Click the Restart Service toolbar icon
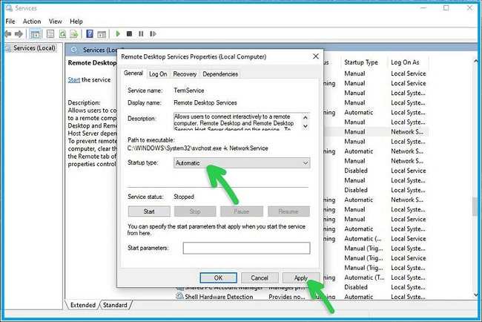This screenshot has width=482, height=322. pyautogui.click(x=153, y=34)
